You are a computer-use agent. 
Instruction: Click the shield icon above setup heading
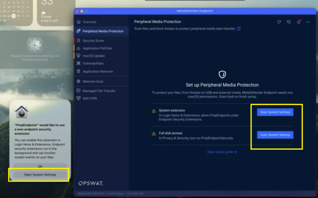click(x=222, y=74)
